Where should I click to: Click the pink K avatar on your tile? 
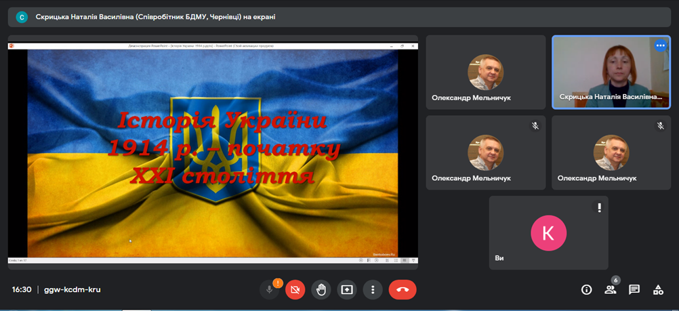pos(548,233)
